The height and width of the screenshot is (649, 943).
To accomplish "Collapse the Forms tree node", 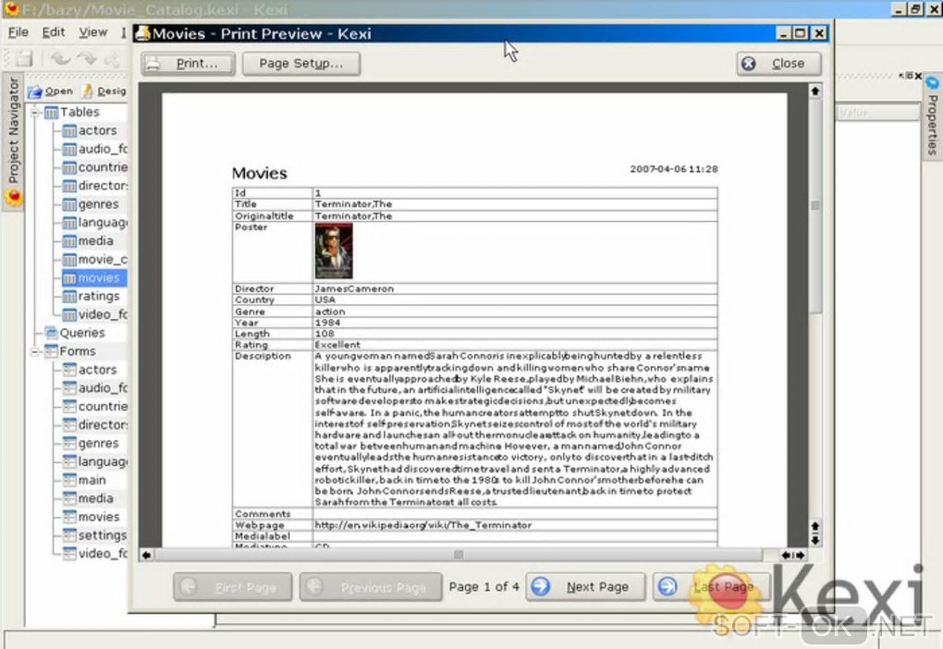I will tap(35, 351).
